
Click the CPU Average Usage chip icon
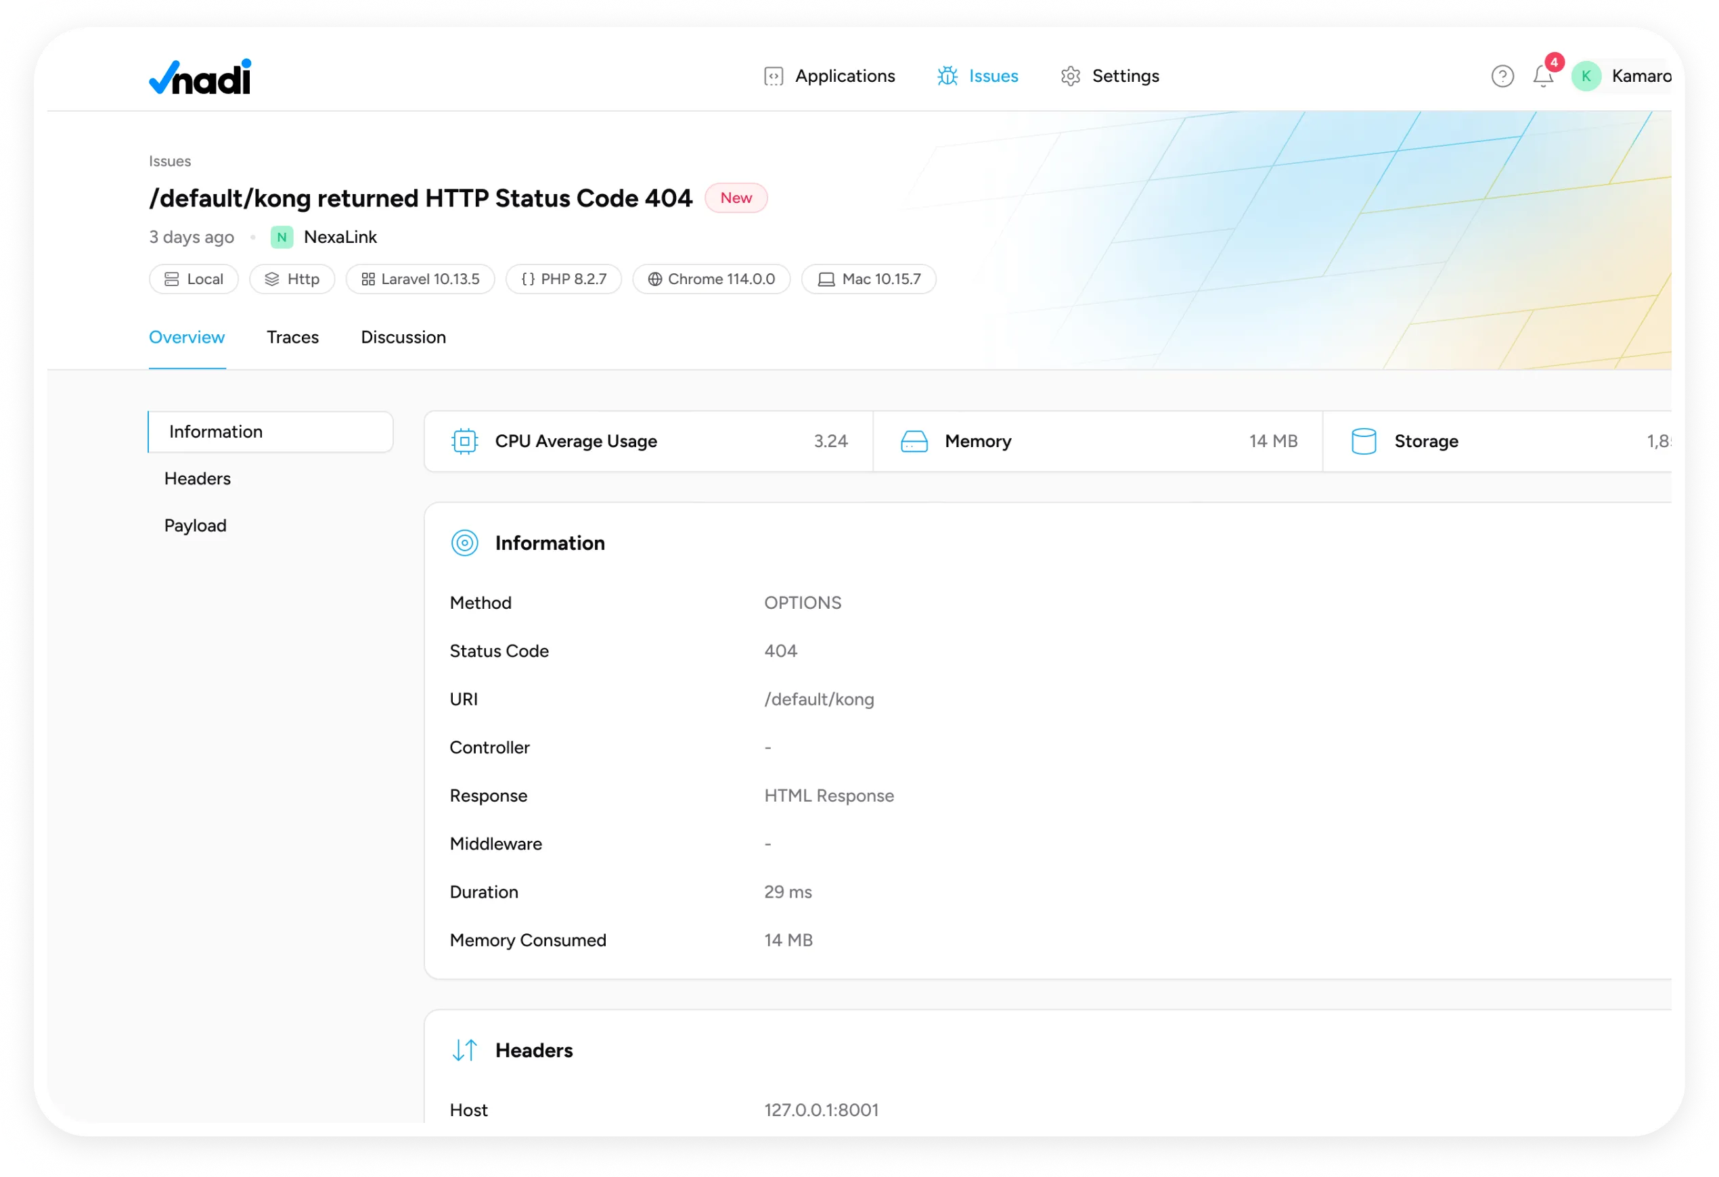(x=464, y=441)
